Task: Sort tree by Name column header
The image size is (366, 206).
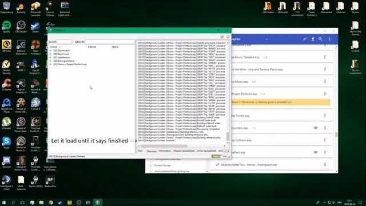Action: click(x=115, y=47)
